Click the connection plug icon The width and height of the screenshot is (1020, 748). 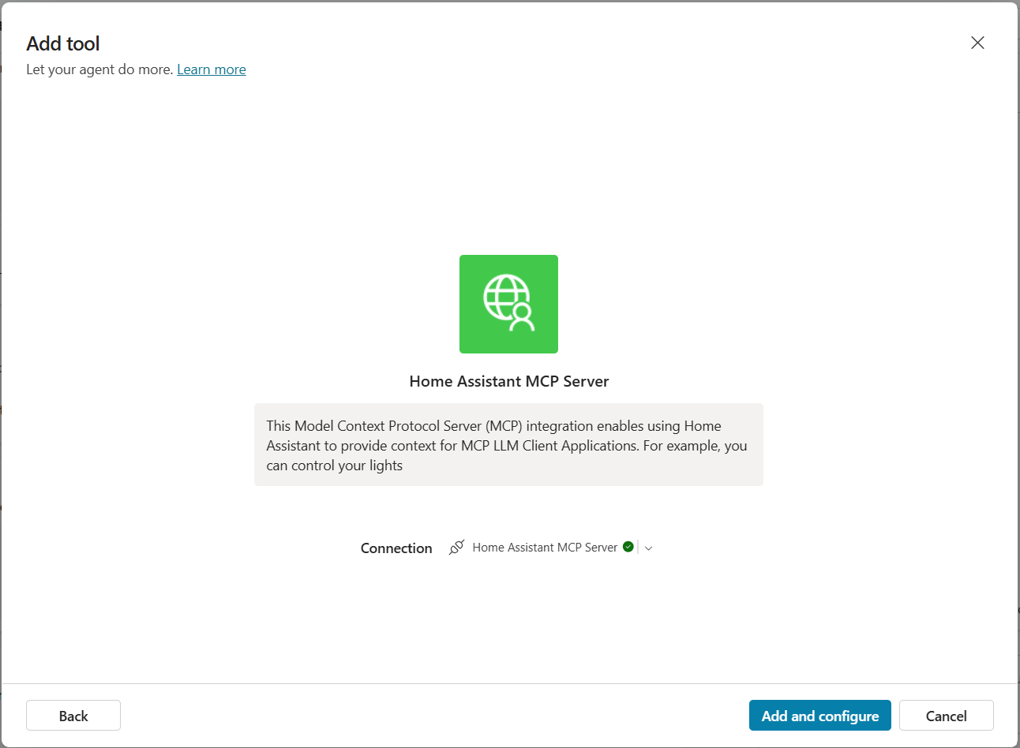pos(456,548)
